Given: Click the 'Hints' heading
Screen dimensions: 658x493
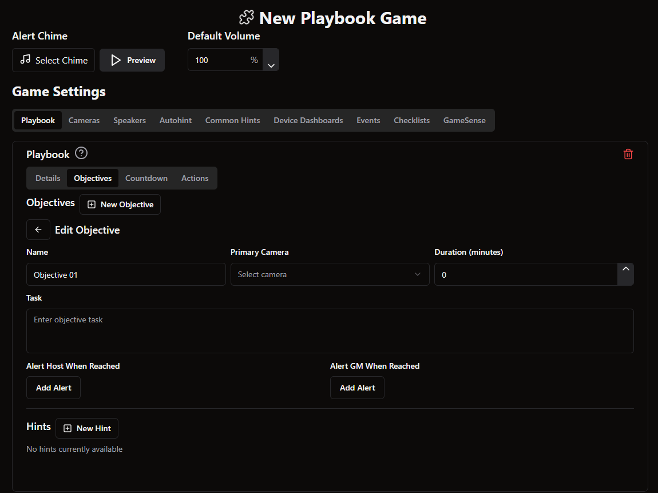Looking at the screenshot, I should [38, 427].
